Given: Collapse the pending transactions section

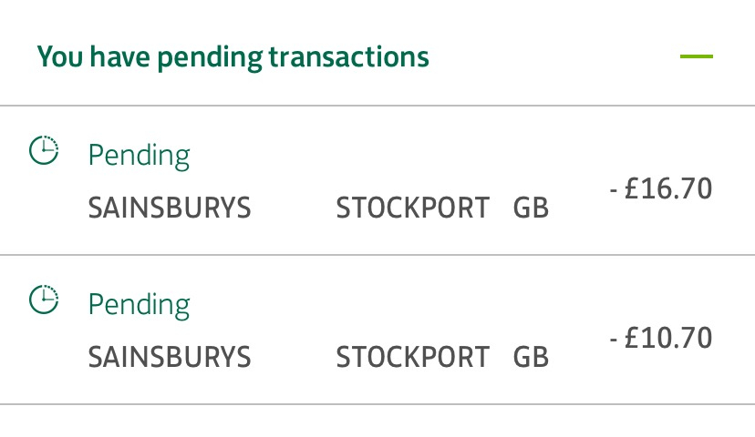Looking at the screenshot, I should [x=697, y=56].
